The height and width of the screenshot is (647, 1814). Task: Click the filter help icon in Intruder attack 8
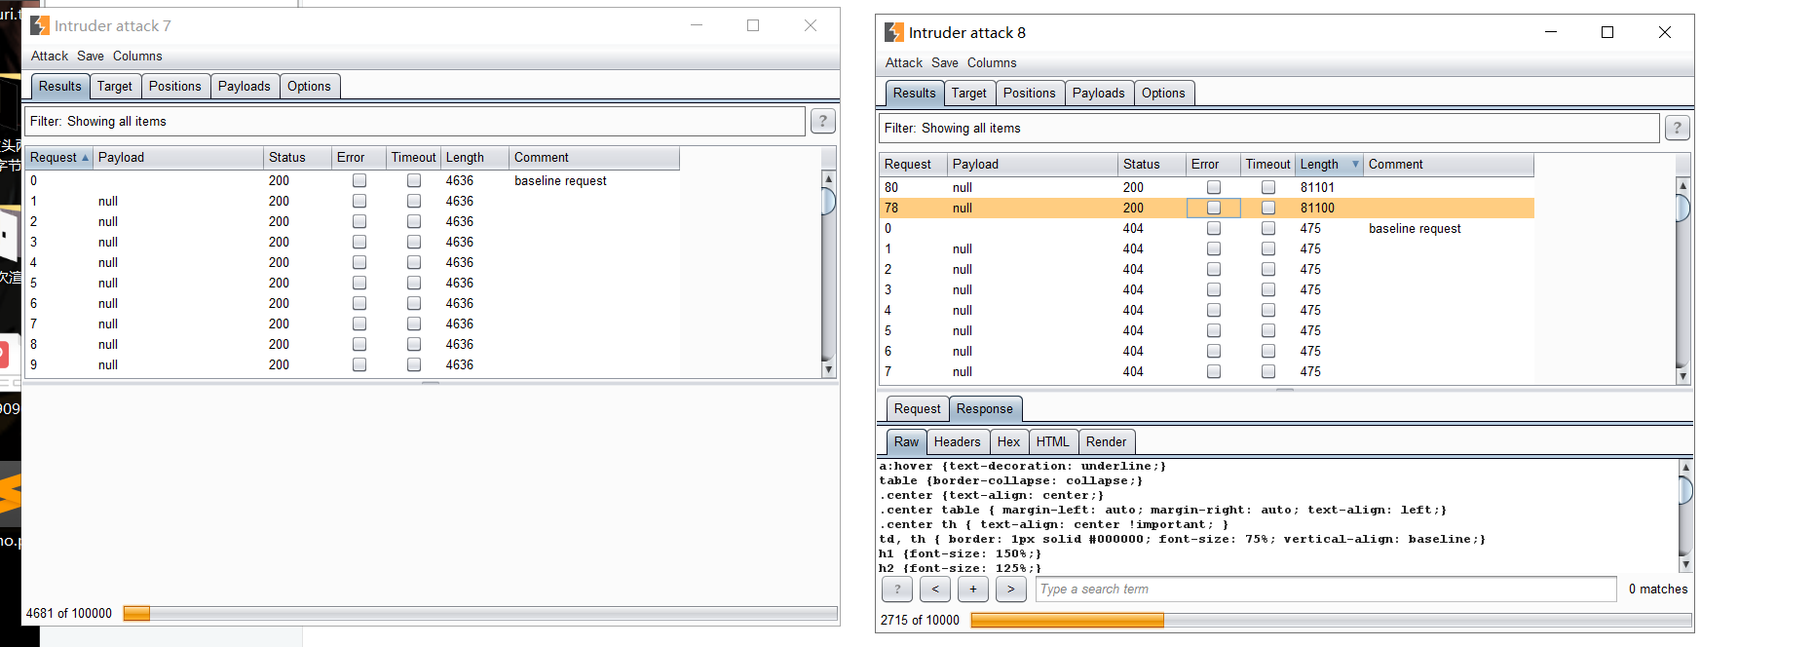(1677, 128)
